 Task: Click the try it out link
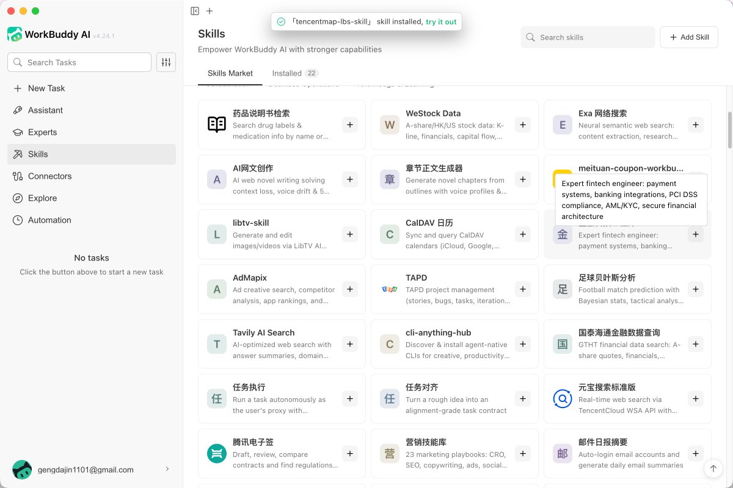tap(441, 21)
